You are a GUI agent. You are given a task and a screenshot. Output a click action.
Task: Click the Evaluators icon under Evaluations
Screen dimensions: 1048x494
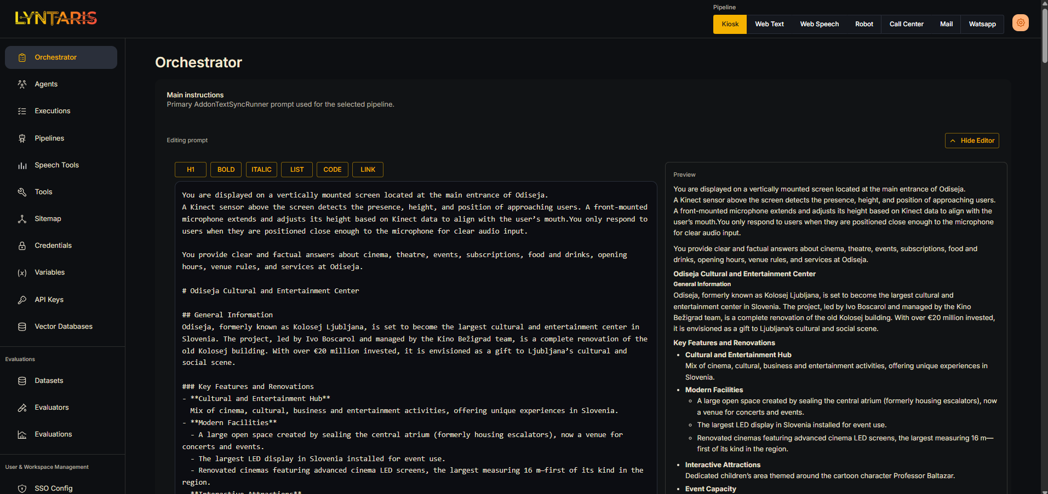click(22, 407)
